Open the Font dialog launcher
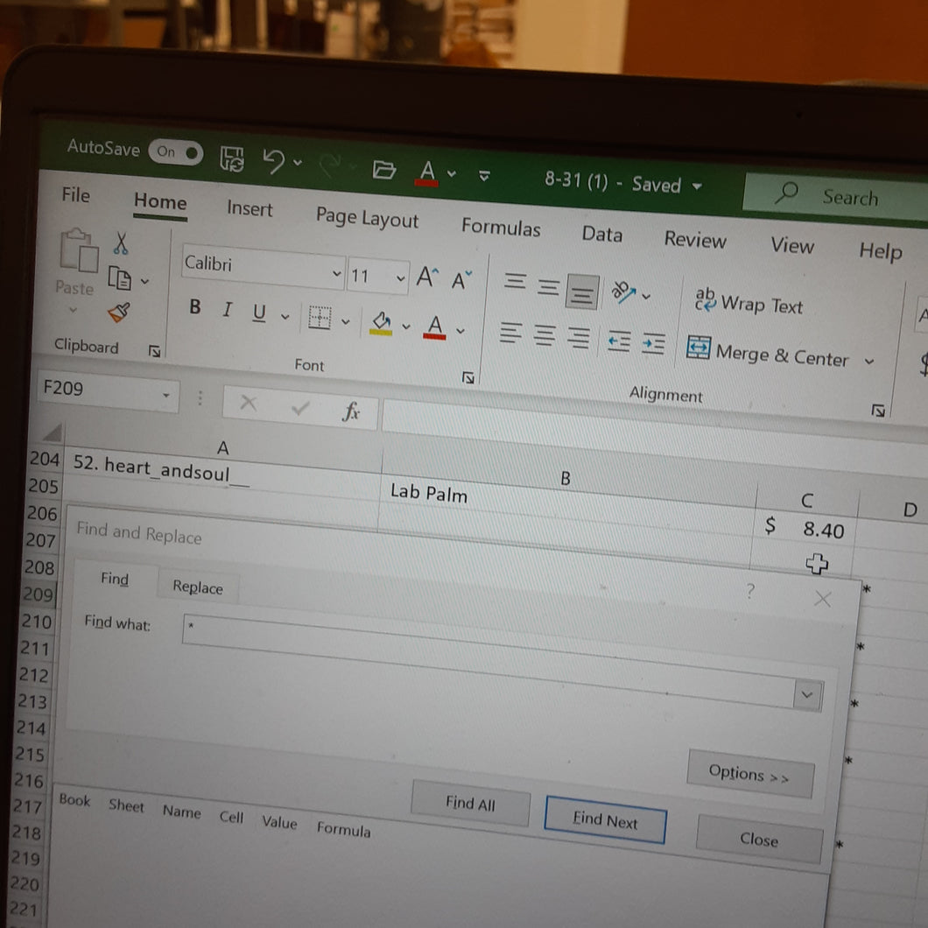 (468, 377)
